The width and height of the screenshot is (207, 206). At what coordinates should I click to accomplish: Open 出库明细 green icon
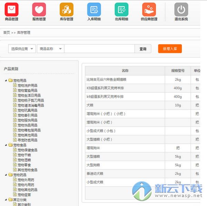point(121,9)
